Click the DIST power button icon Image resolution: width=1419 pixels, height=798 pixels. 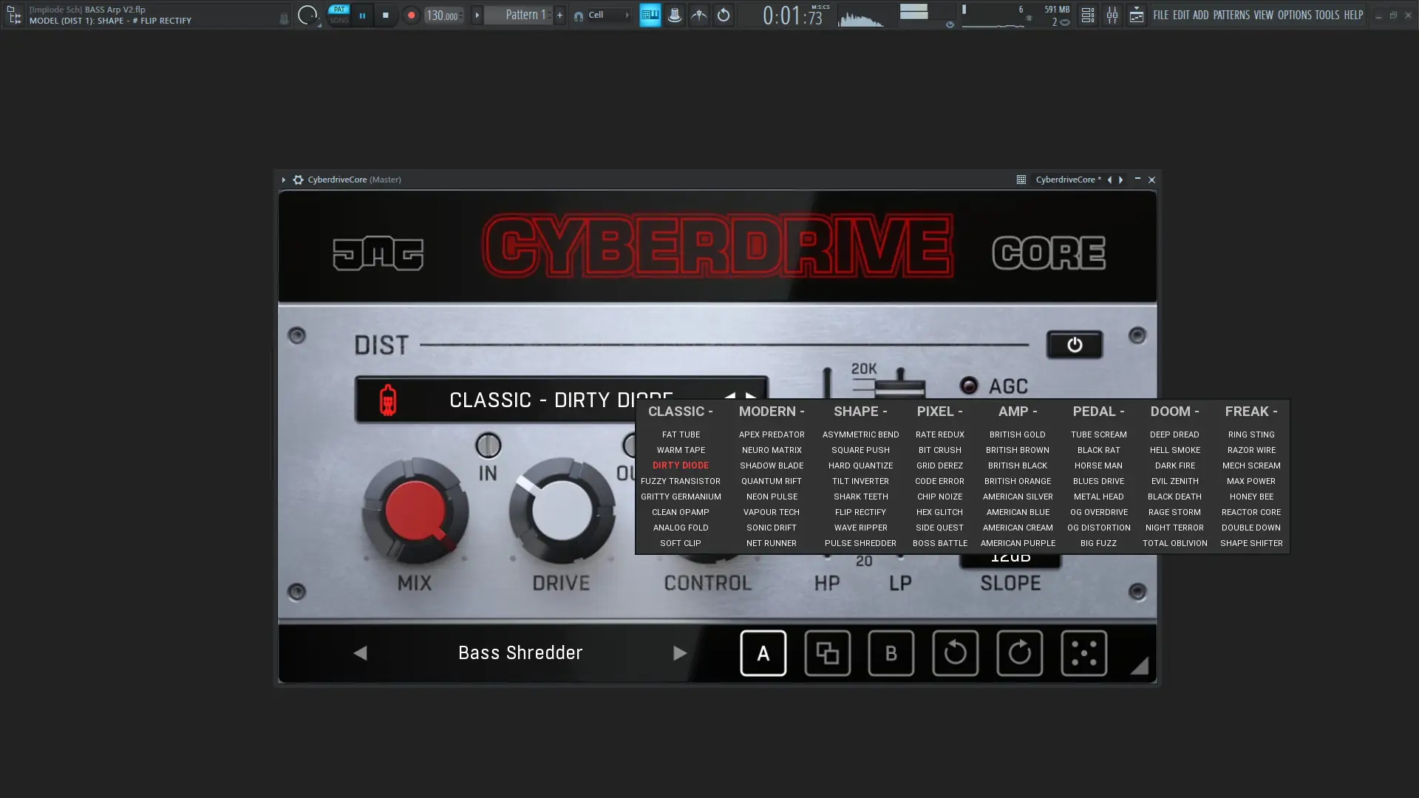coord(1074,345)
